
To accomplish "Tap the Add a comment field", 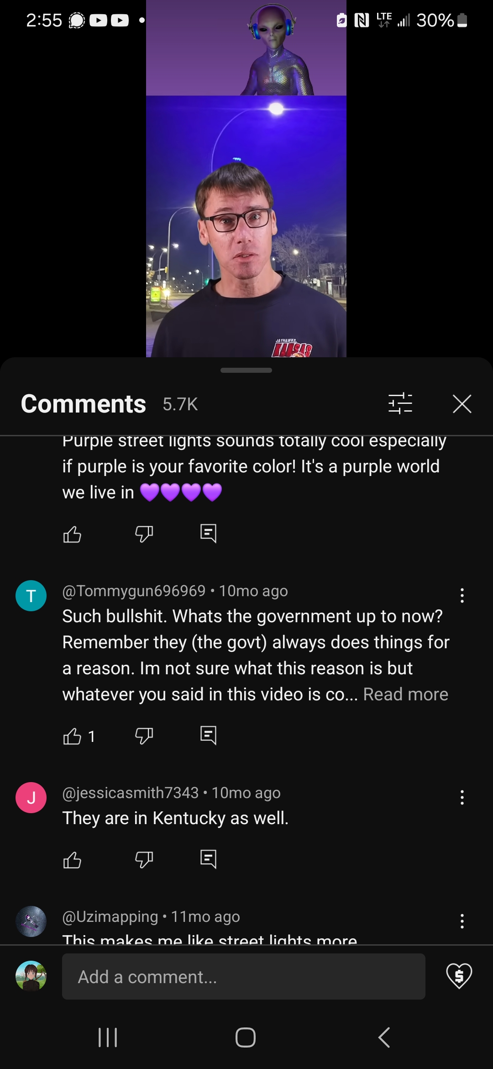I will [244, 977].
